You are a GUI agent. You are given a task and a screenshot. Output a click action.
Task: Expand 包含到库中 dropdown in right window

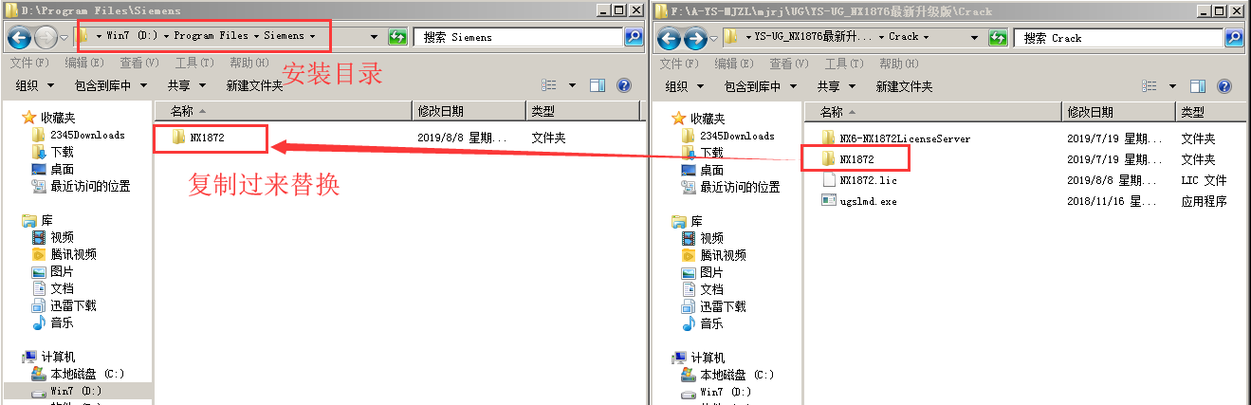762,86
